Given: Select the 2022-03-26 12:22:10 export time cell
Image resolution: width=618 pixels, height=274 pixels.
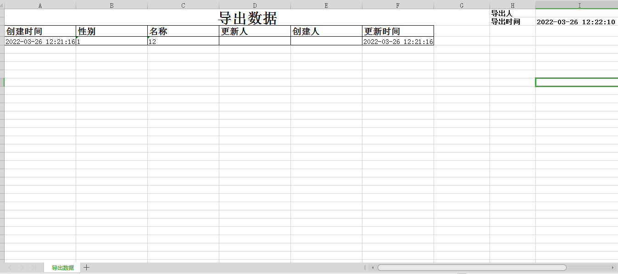Looking at the screenshot, I should (x=576, y=22).
